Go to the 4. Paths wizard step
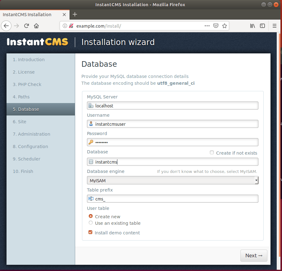The image size is (282, 271). (x=21, y=97)
